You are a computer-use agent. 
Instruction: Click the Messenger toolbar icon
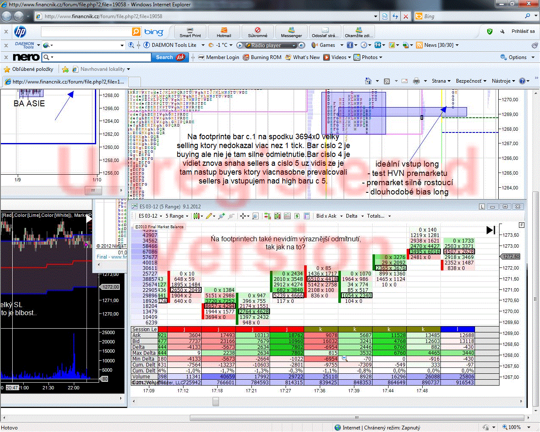coord(291,32)
